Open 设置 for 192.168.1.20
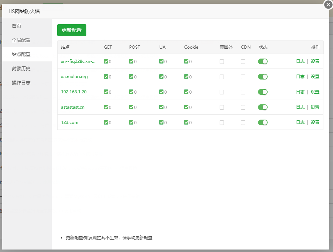 point(315,92)
